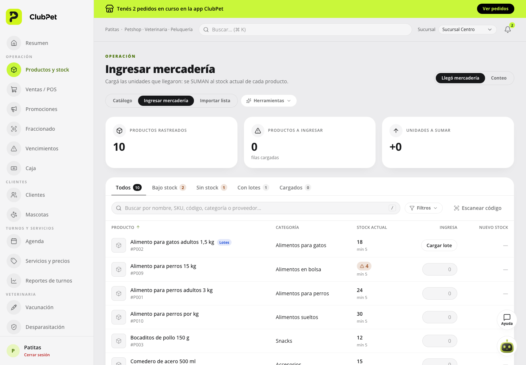Click Ingresa quantity for Alimento perros 15 kg
Viewport: 526px width, 365px height.
[x=440, y=269]
